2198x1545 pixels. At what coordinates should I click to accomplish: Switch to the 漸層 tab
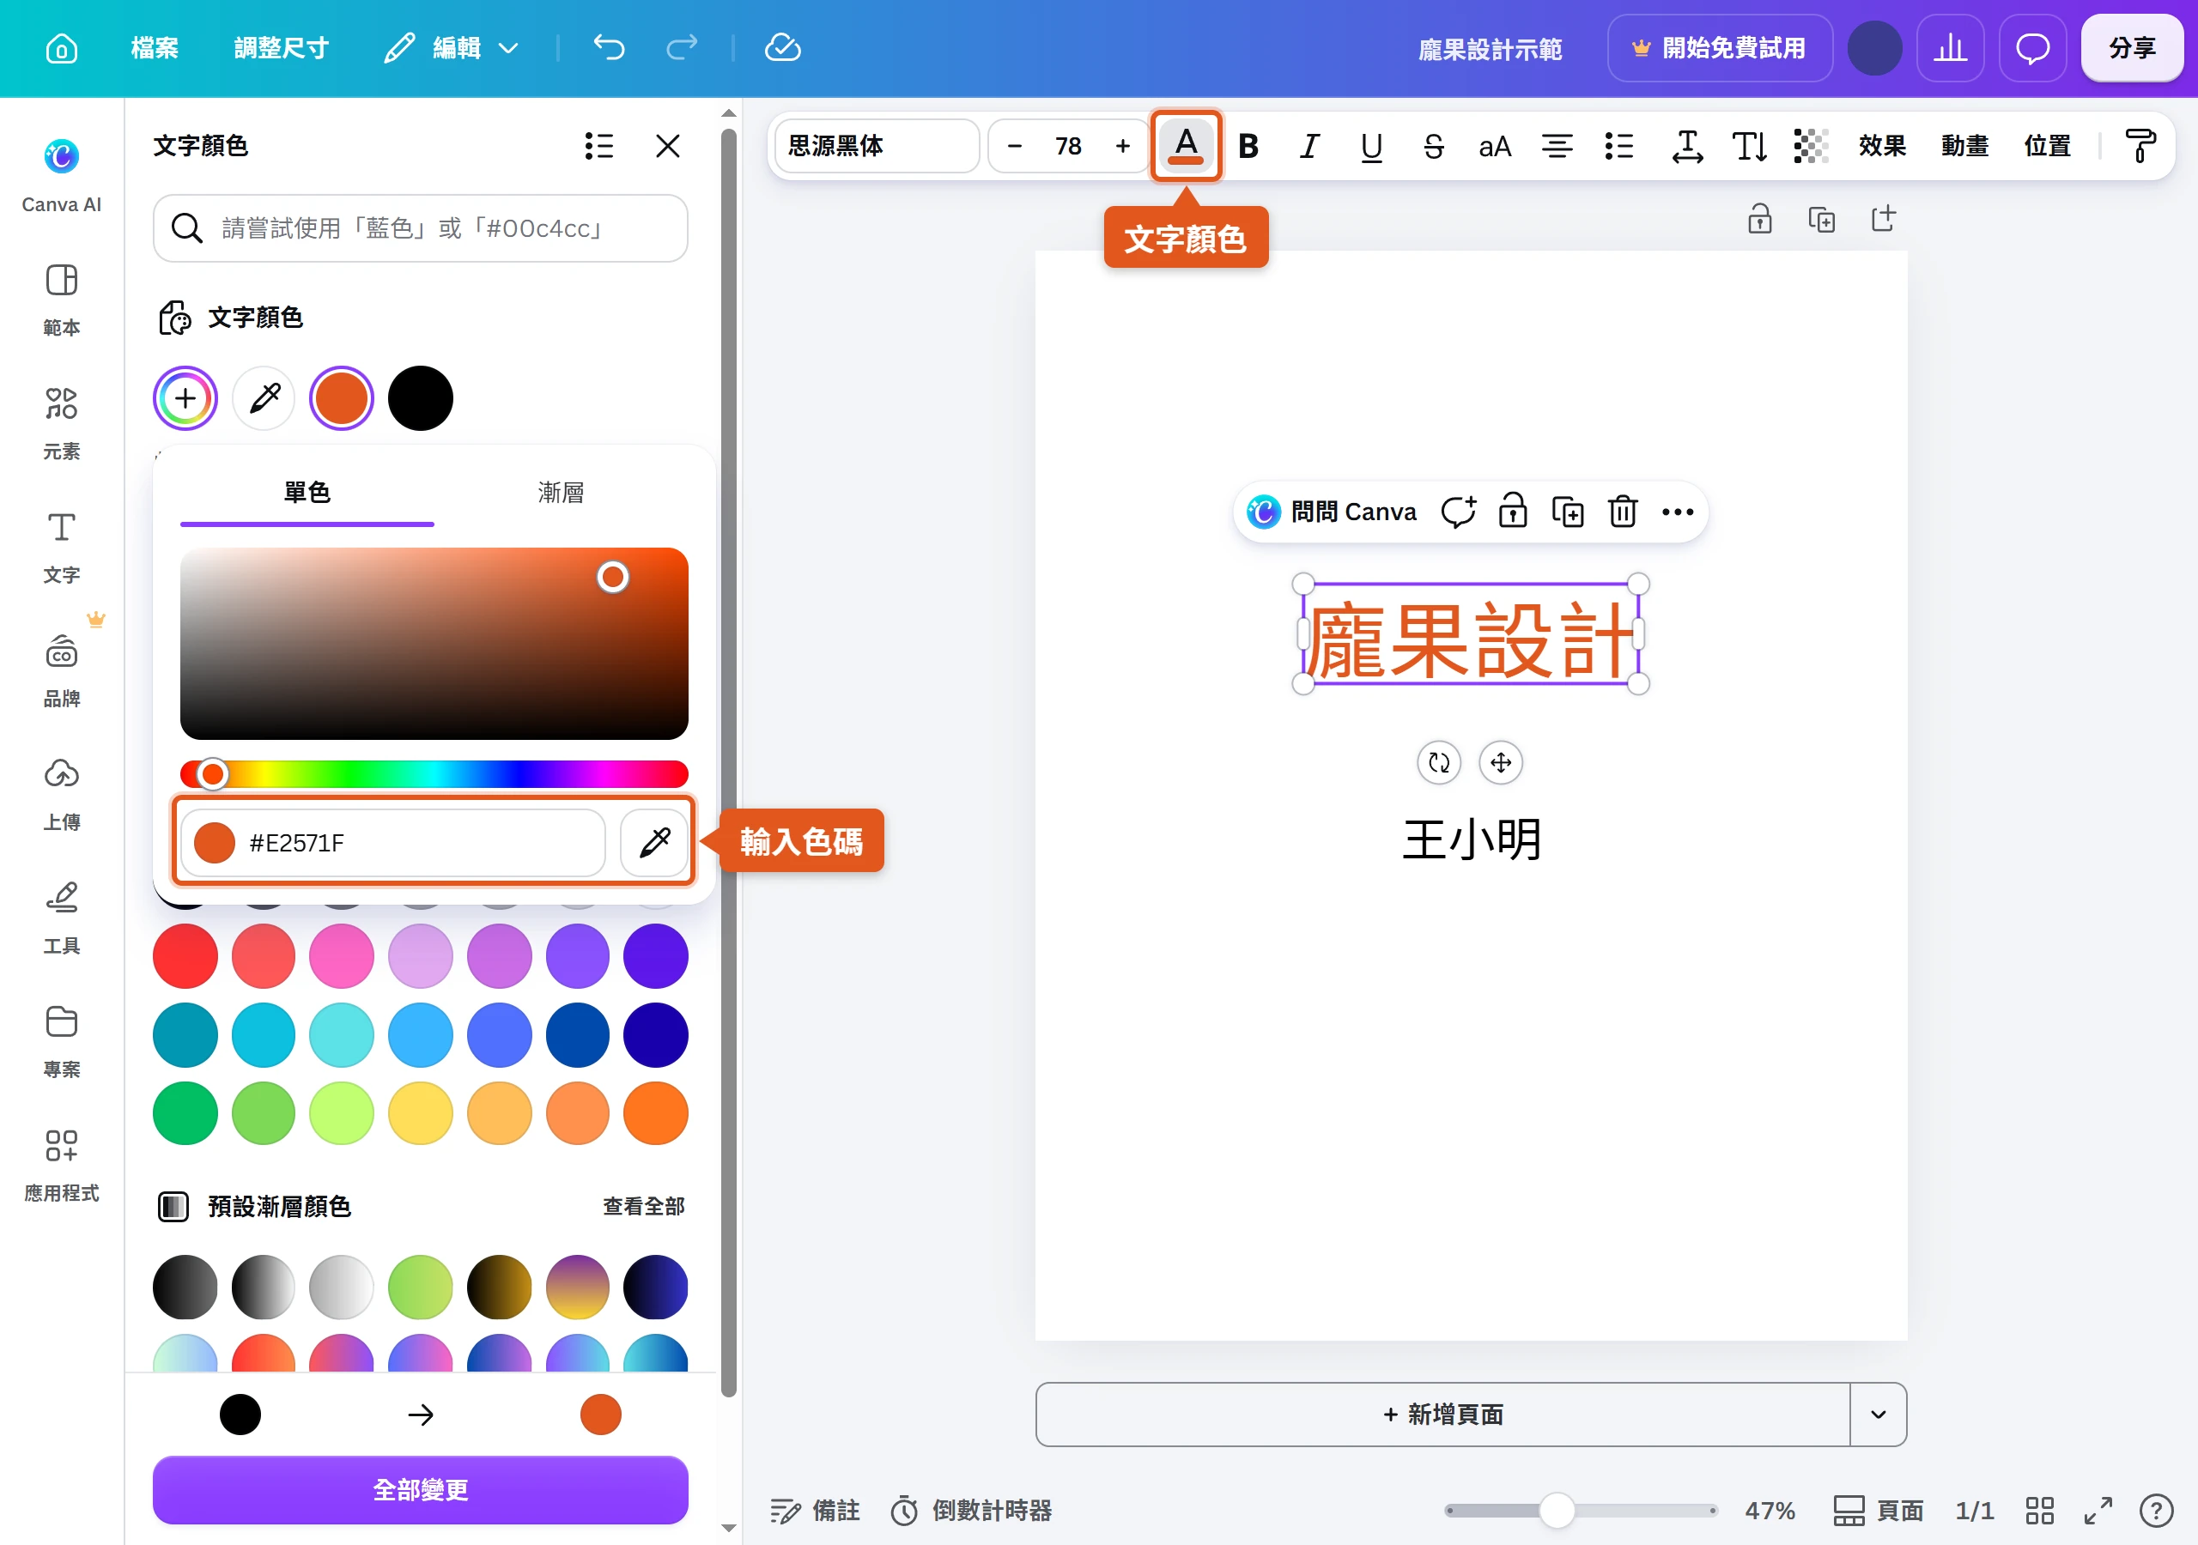561,492
